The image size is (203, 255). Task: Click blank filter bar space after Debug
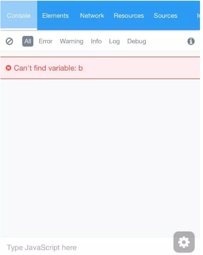pyautogui.click(x=166, y=41)
